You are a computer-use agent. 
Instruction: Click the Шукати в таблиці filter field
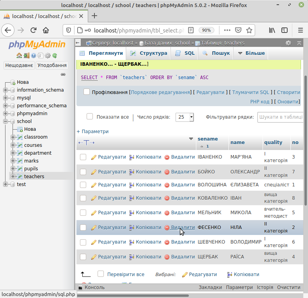click(280, 117)
